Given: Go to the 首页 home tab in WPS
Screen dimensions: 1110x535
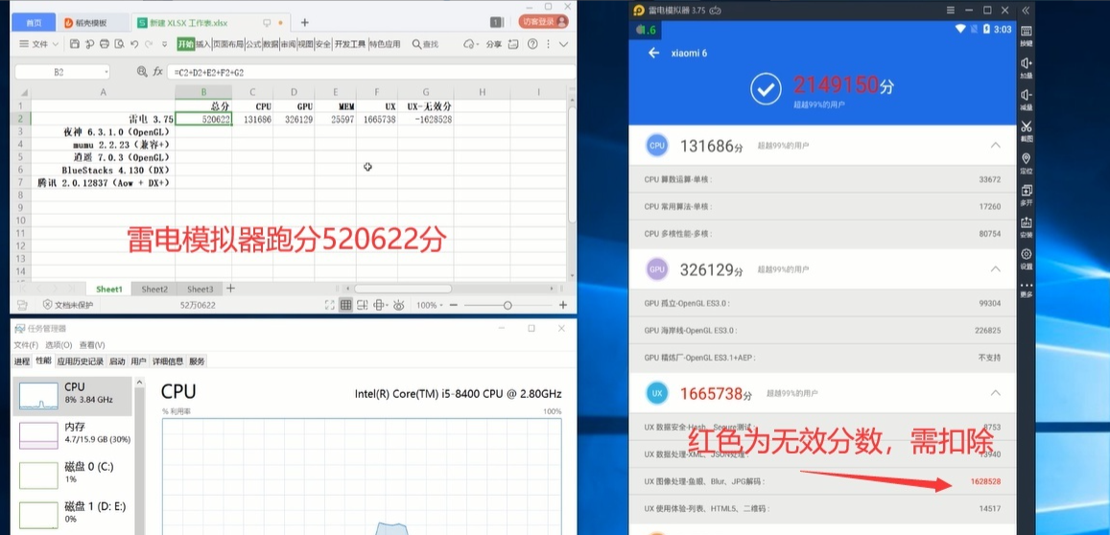Looking at the screenshot, I should pyautogui.click(x=34, y=23).
